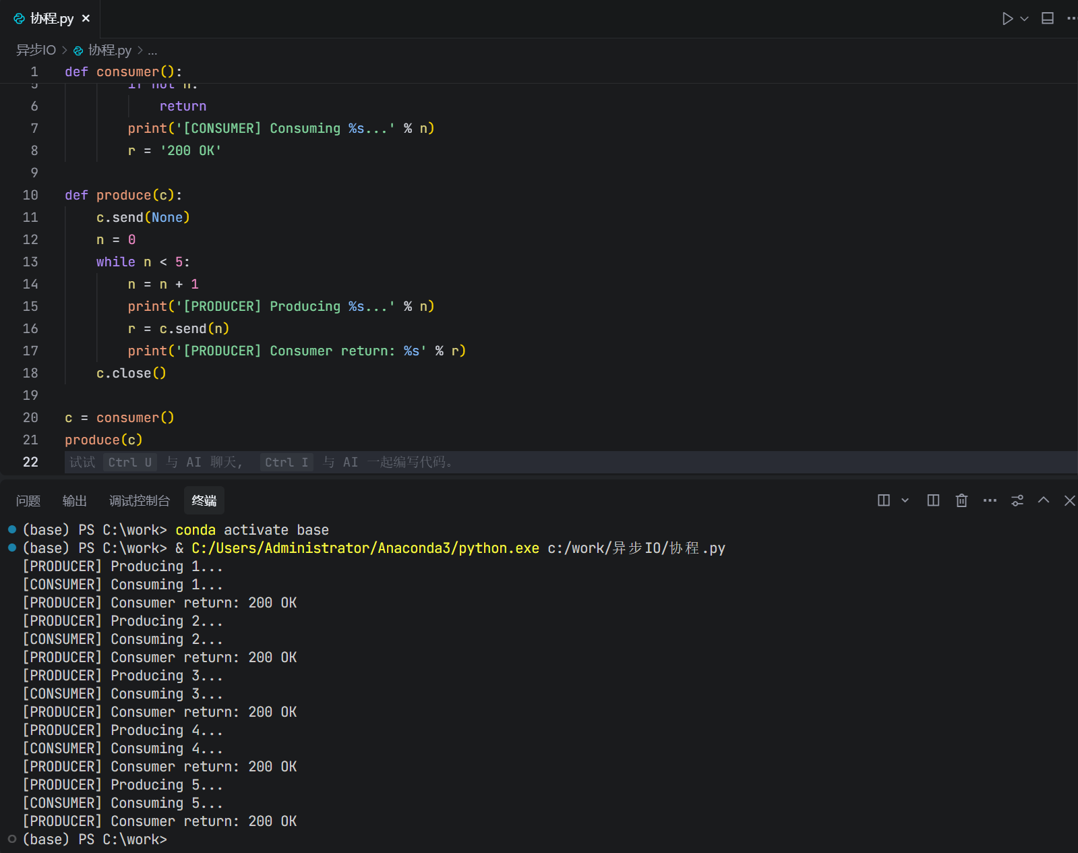Click the 'c.close()' line
The image size is (1078, 853).
click(131, 373)
